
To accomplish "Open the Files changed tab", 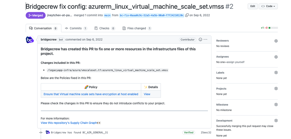I will click(x=136, y=28).
